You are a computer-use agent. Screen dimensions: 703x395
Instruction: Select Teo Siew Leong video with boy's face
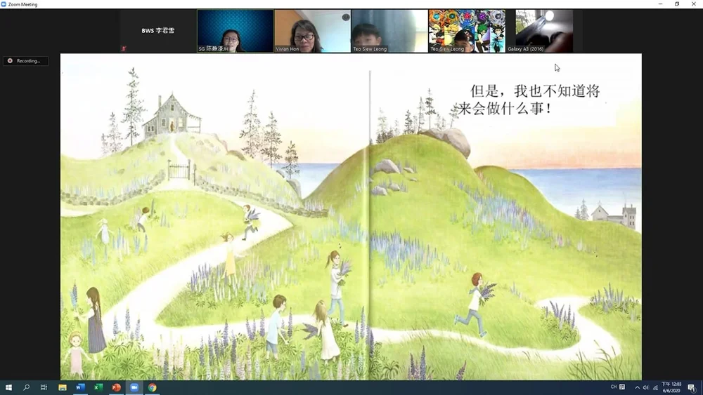pyautogui.click(x=389, y=31)
